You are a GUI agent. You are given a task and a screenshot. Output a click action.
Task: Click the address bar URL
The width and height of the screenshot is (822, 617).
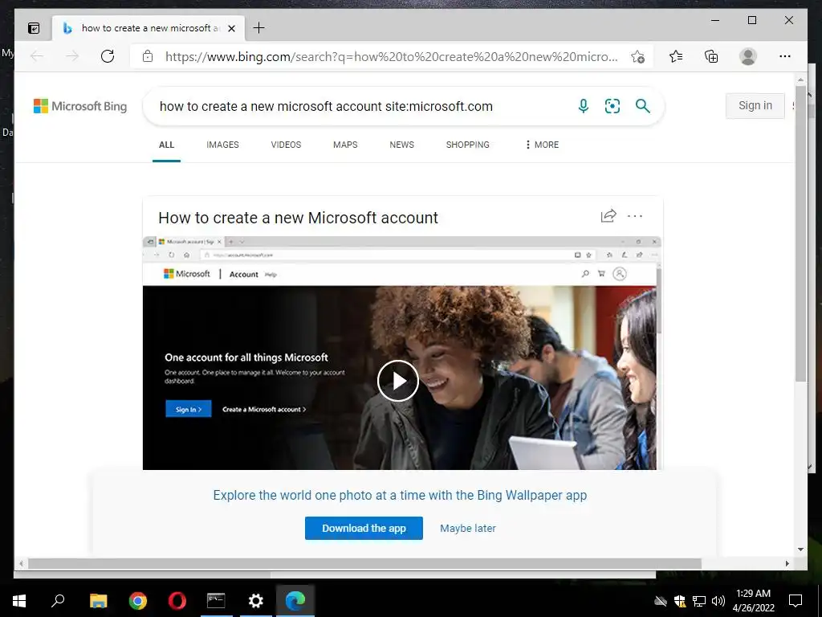pyautogui.click(x=391, y=57)
